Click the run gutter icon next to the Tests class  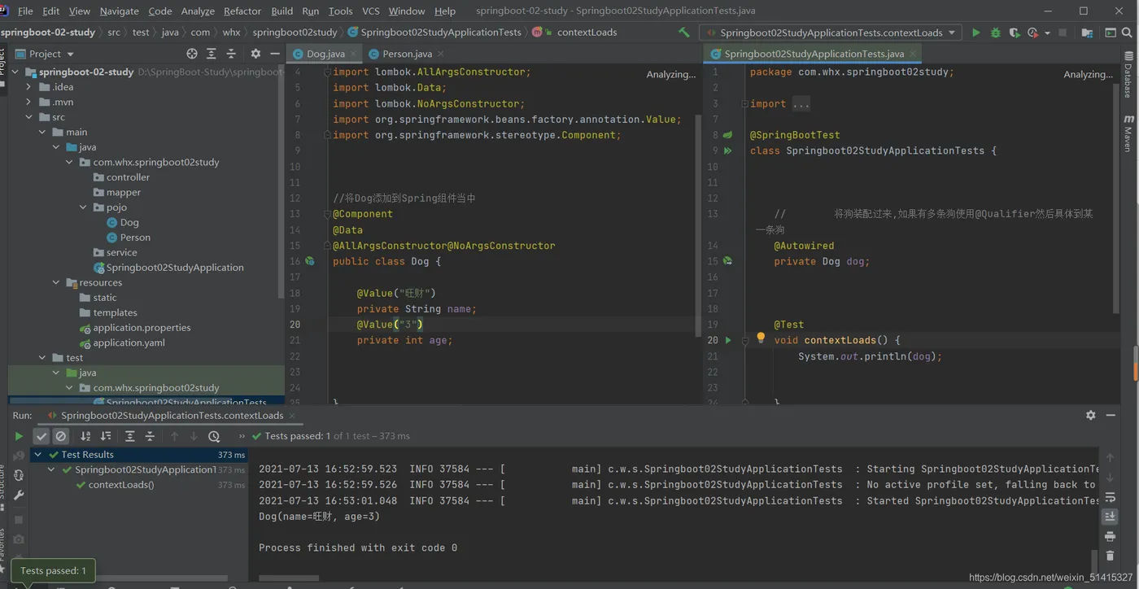coord(728,151)
